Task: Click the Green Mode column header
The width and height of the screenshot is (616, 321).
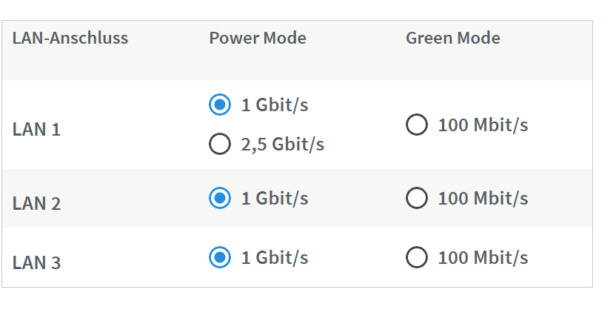Action: click(x=453, y=38)
